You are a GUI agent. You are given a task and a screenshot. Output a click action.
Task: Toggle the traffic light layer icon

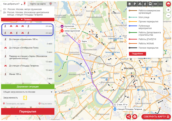coord(130,4)
